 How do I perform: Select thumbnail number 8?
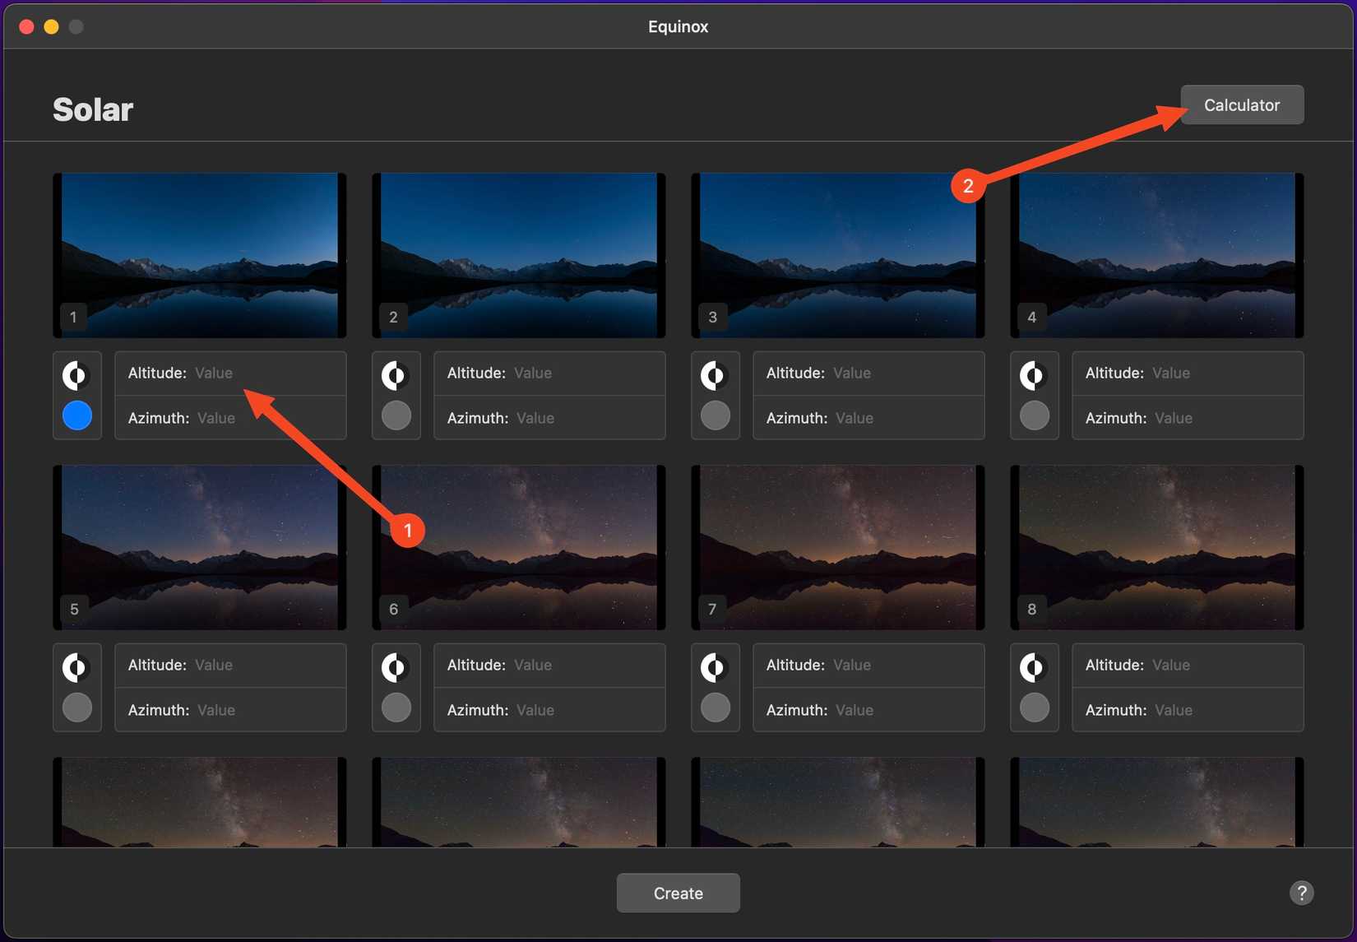pos(1157,547)
